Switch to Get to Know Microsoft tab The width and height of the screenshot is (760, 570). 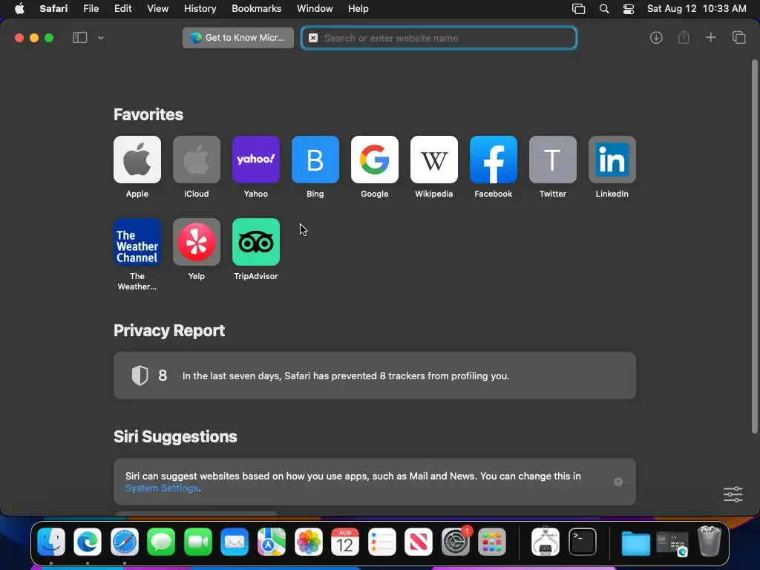tap(238, 38)
